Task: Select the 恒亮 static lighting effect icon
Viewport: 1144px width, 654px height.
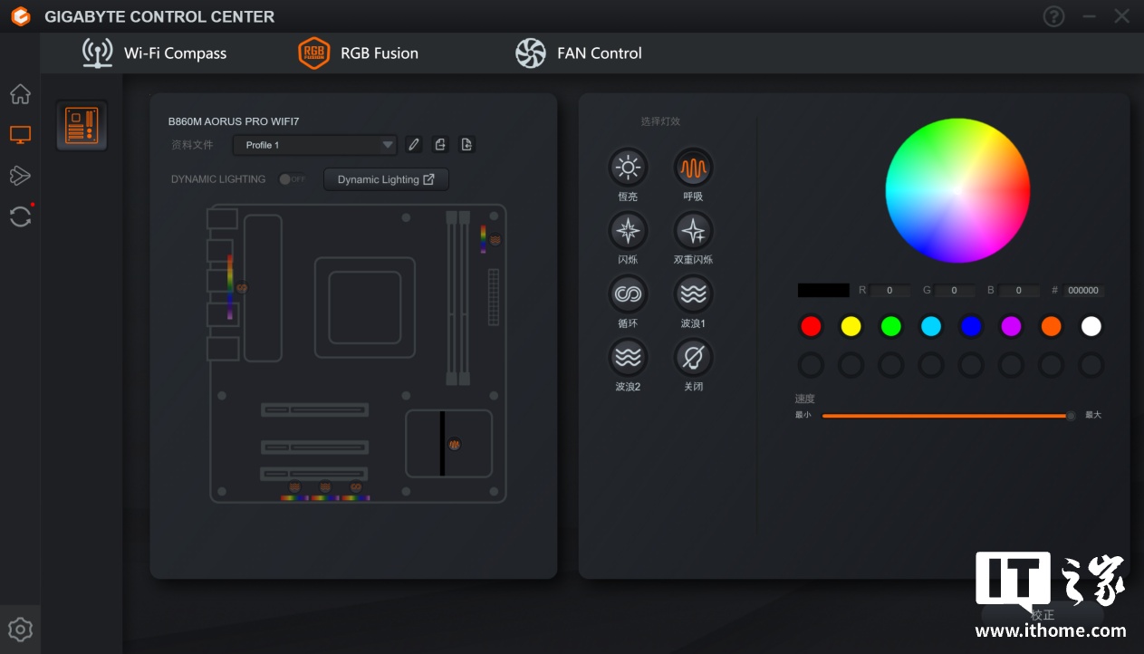Action: point(627,168)
